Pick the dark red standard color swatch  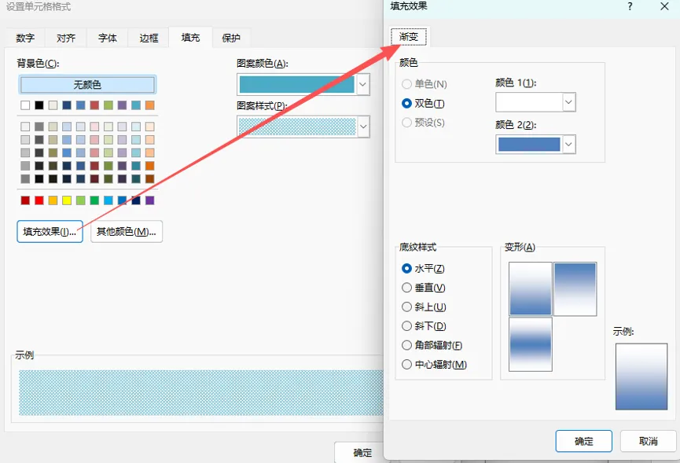point(25,200)
